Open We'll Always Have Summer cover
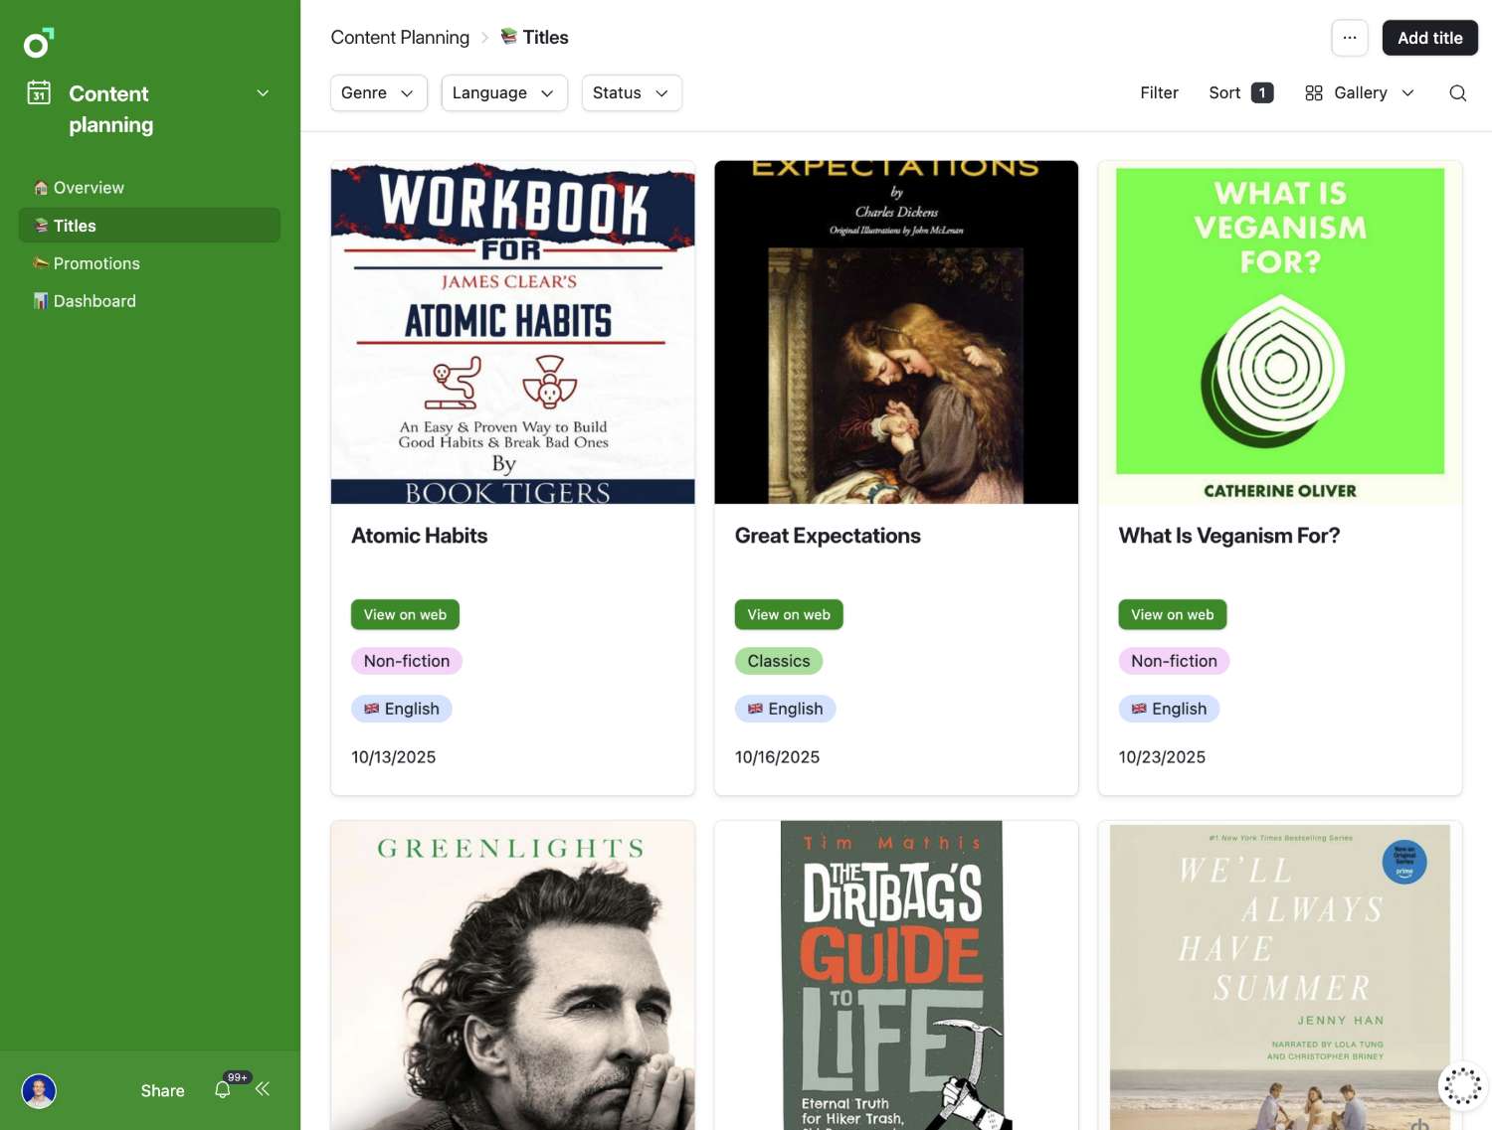Viewport: 1492px width, 1130px height. pos(1280,975)
